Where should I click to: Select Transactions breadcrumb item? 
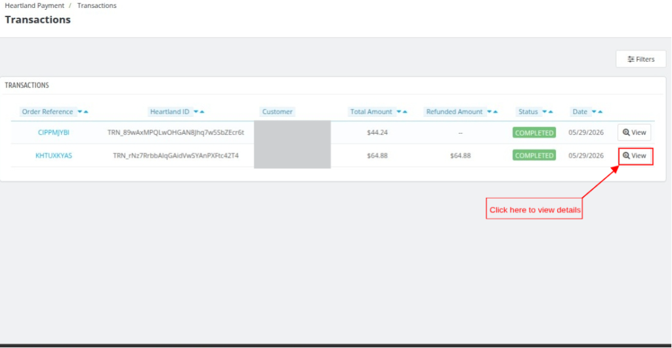pos(97,5)
